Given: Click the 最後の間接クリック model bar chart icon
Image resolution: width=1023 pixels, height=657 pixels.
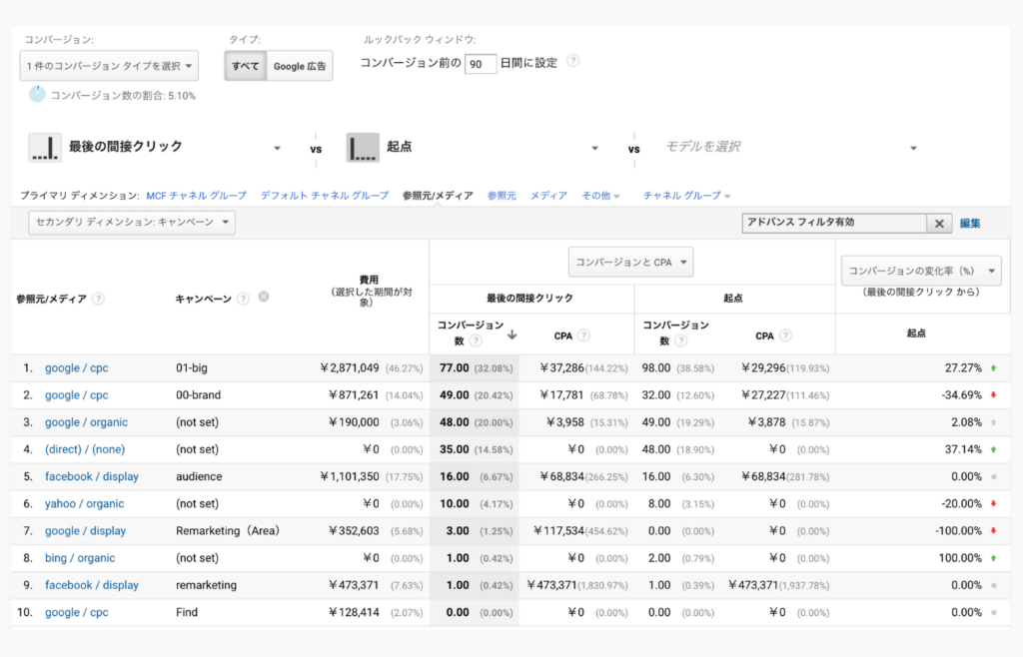Looking at the screenshot, I should click(x=43, y=147).
